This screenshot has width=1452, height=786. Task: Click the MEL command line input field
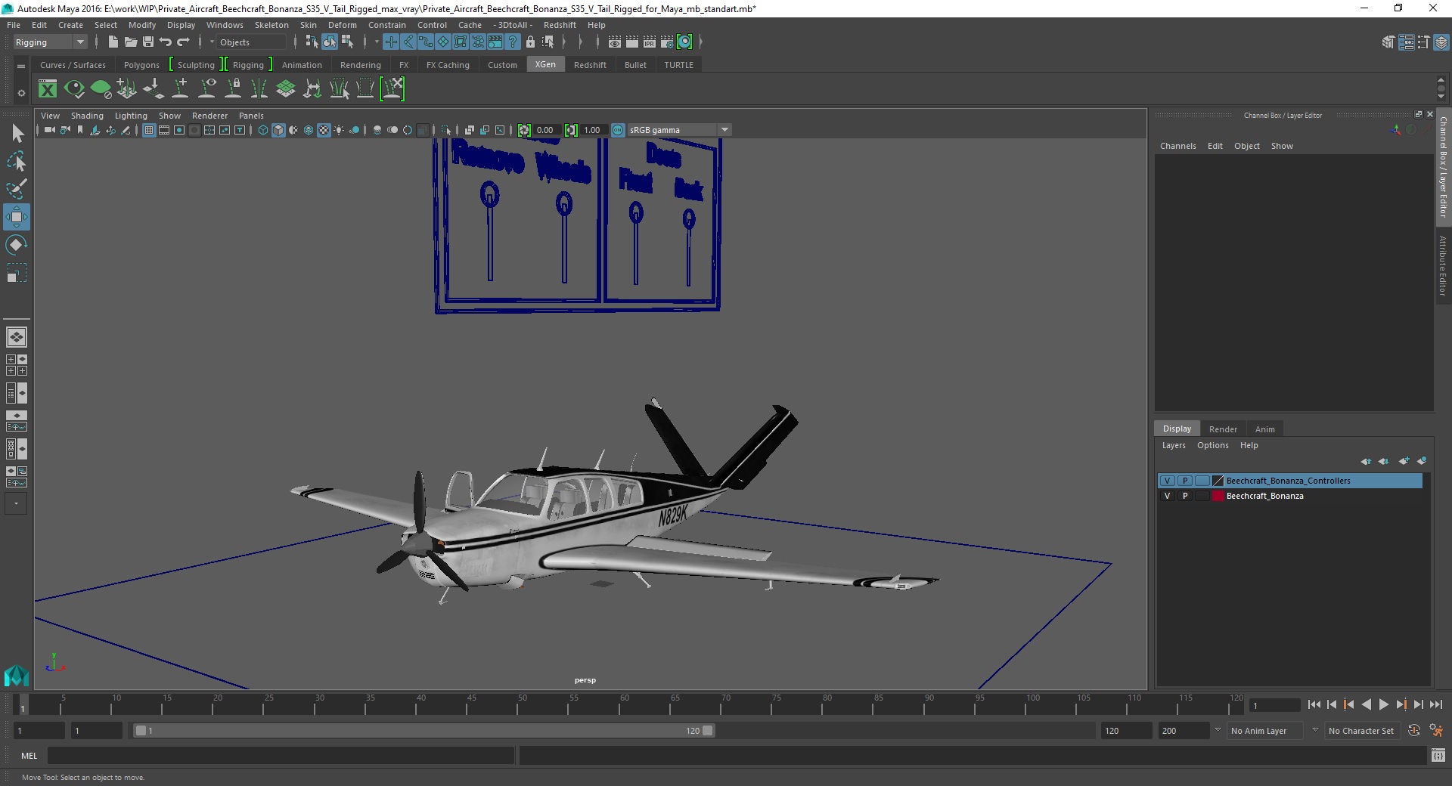point(281,755)
